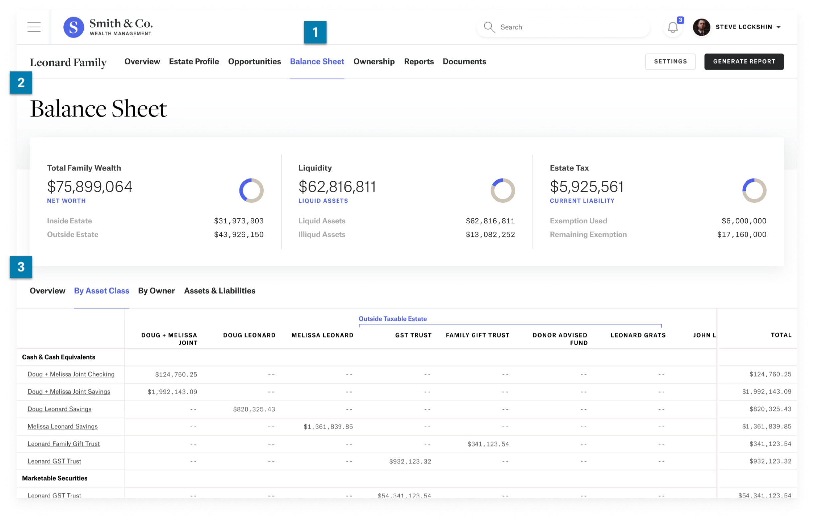Click the Cash & Cash Equivalents section row
Image resolution: width=814 pixels, height=521 pixels.
click(406, 357)
